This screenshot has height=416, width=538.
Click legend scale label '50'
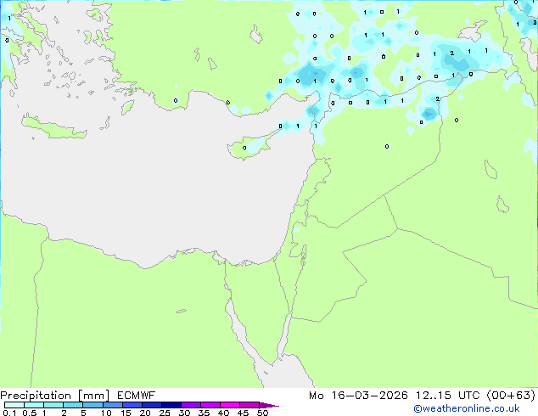pos(262,413)
